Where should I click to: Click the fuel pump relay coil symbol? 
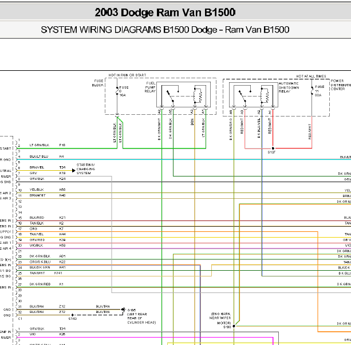click(x=198, y=95)
